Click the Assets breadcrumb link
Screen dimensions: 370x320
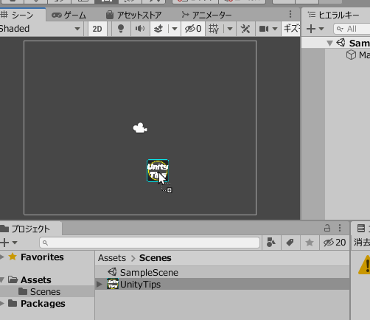(x=112, y=258)
